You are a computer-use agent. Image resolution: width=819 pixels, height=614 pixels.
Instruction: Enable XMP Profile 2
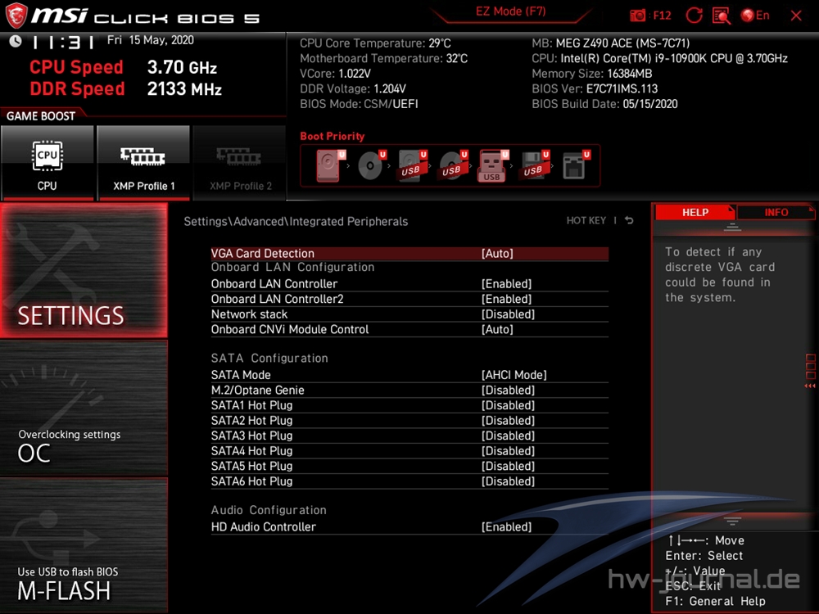[240, 163]
